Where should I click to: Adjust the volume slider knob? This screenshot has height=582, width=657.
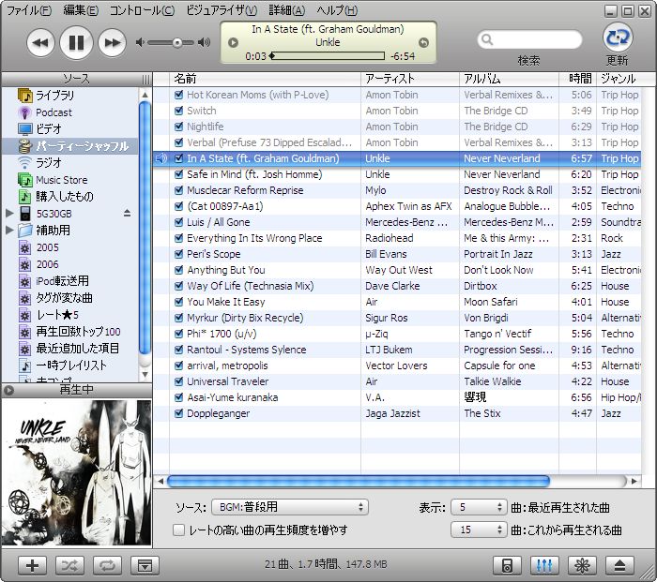point(177,42)
